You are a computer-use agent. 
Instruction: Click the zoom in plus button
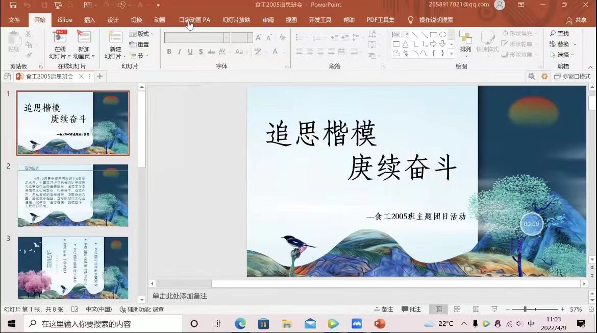[x=562, y=310]
